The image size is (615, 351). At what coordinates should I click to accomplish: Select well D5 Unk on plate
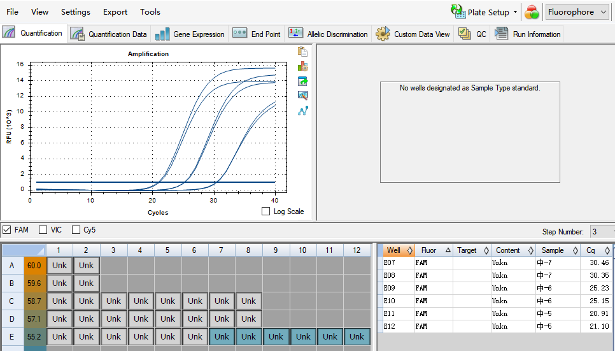pos(167,319)
